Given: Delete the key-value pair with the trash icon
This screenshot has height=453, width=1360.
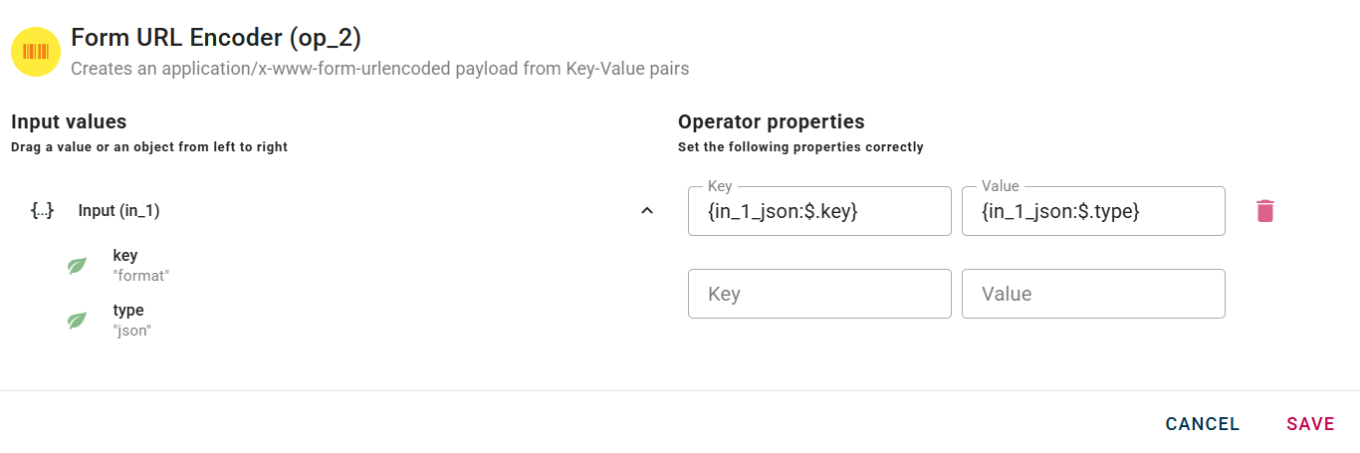Looking at the screenshot, I should [1264, 211].
